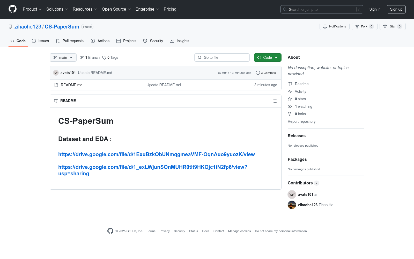This screenshot has height=259, width=414.
Task: Click the Sign up button
Action: [x=396, y=9]
